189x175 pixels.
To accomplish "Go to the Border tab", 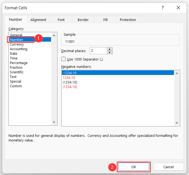I will (x=83, y=20).
